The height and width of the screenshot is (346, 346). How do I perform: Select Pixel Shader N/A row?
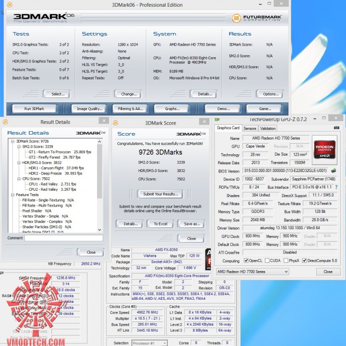click(x=37, y=211)
